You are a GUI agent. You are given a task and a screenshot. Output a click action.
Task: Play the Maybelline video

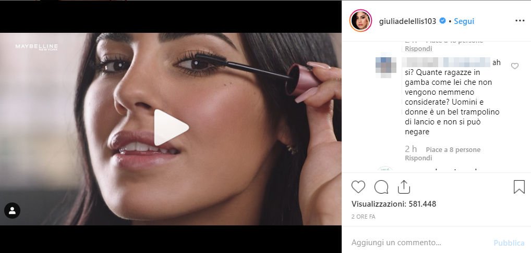pyautogui.click(x=171, y=128)
